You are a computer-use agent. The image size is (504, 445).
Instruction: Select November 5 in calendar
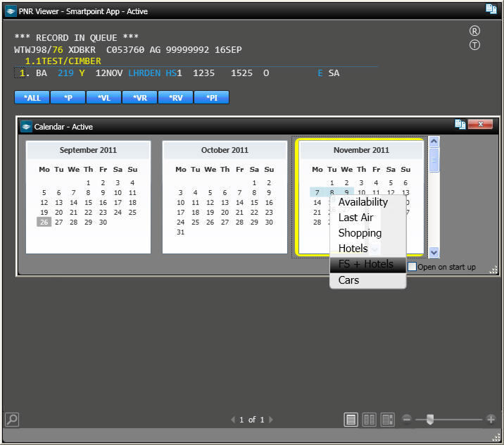[391, 182]
